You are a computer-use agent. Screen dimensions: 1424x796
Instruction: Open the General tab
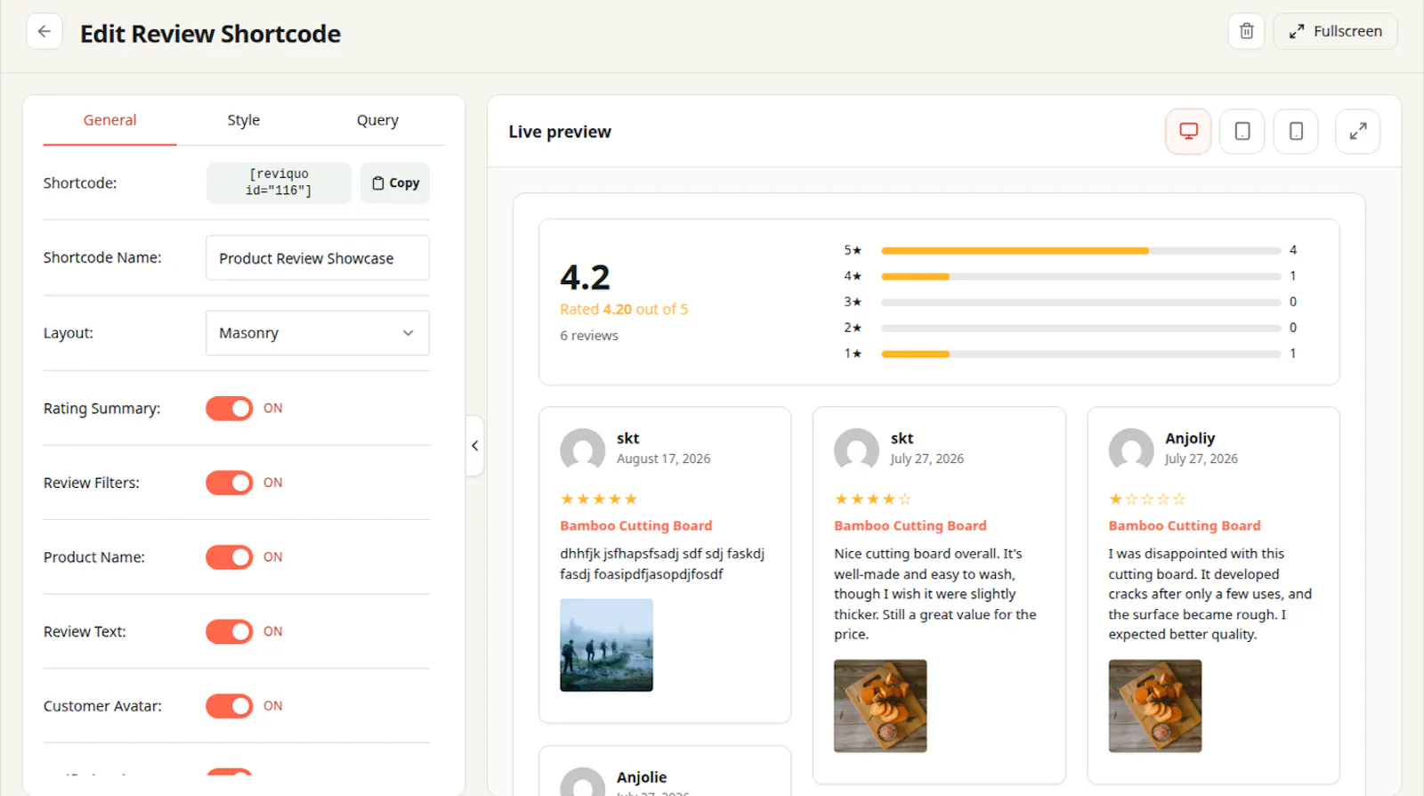point(109,120)
